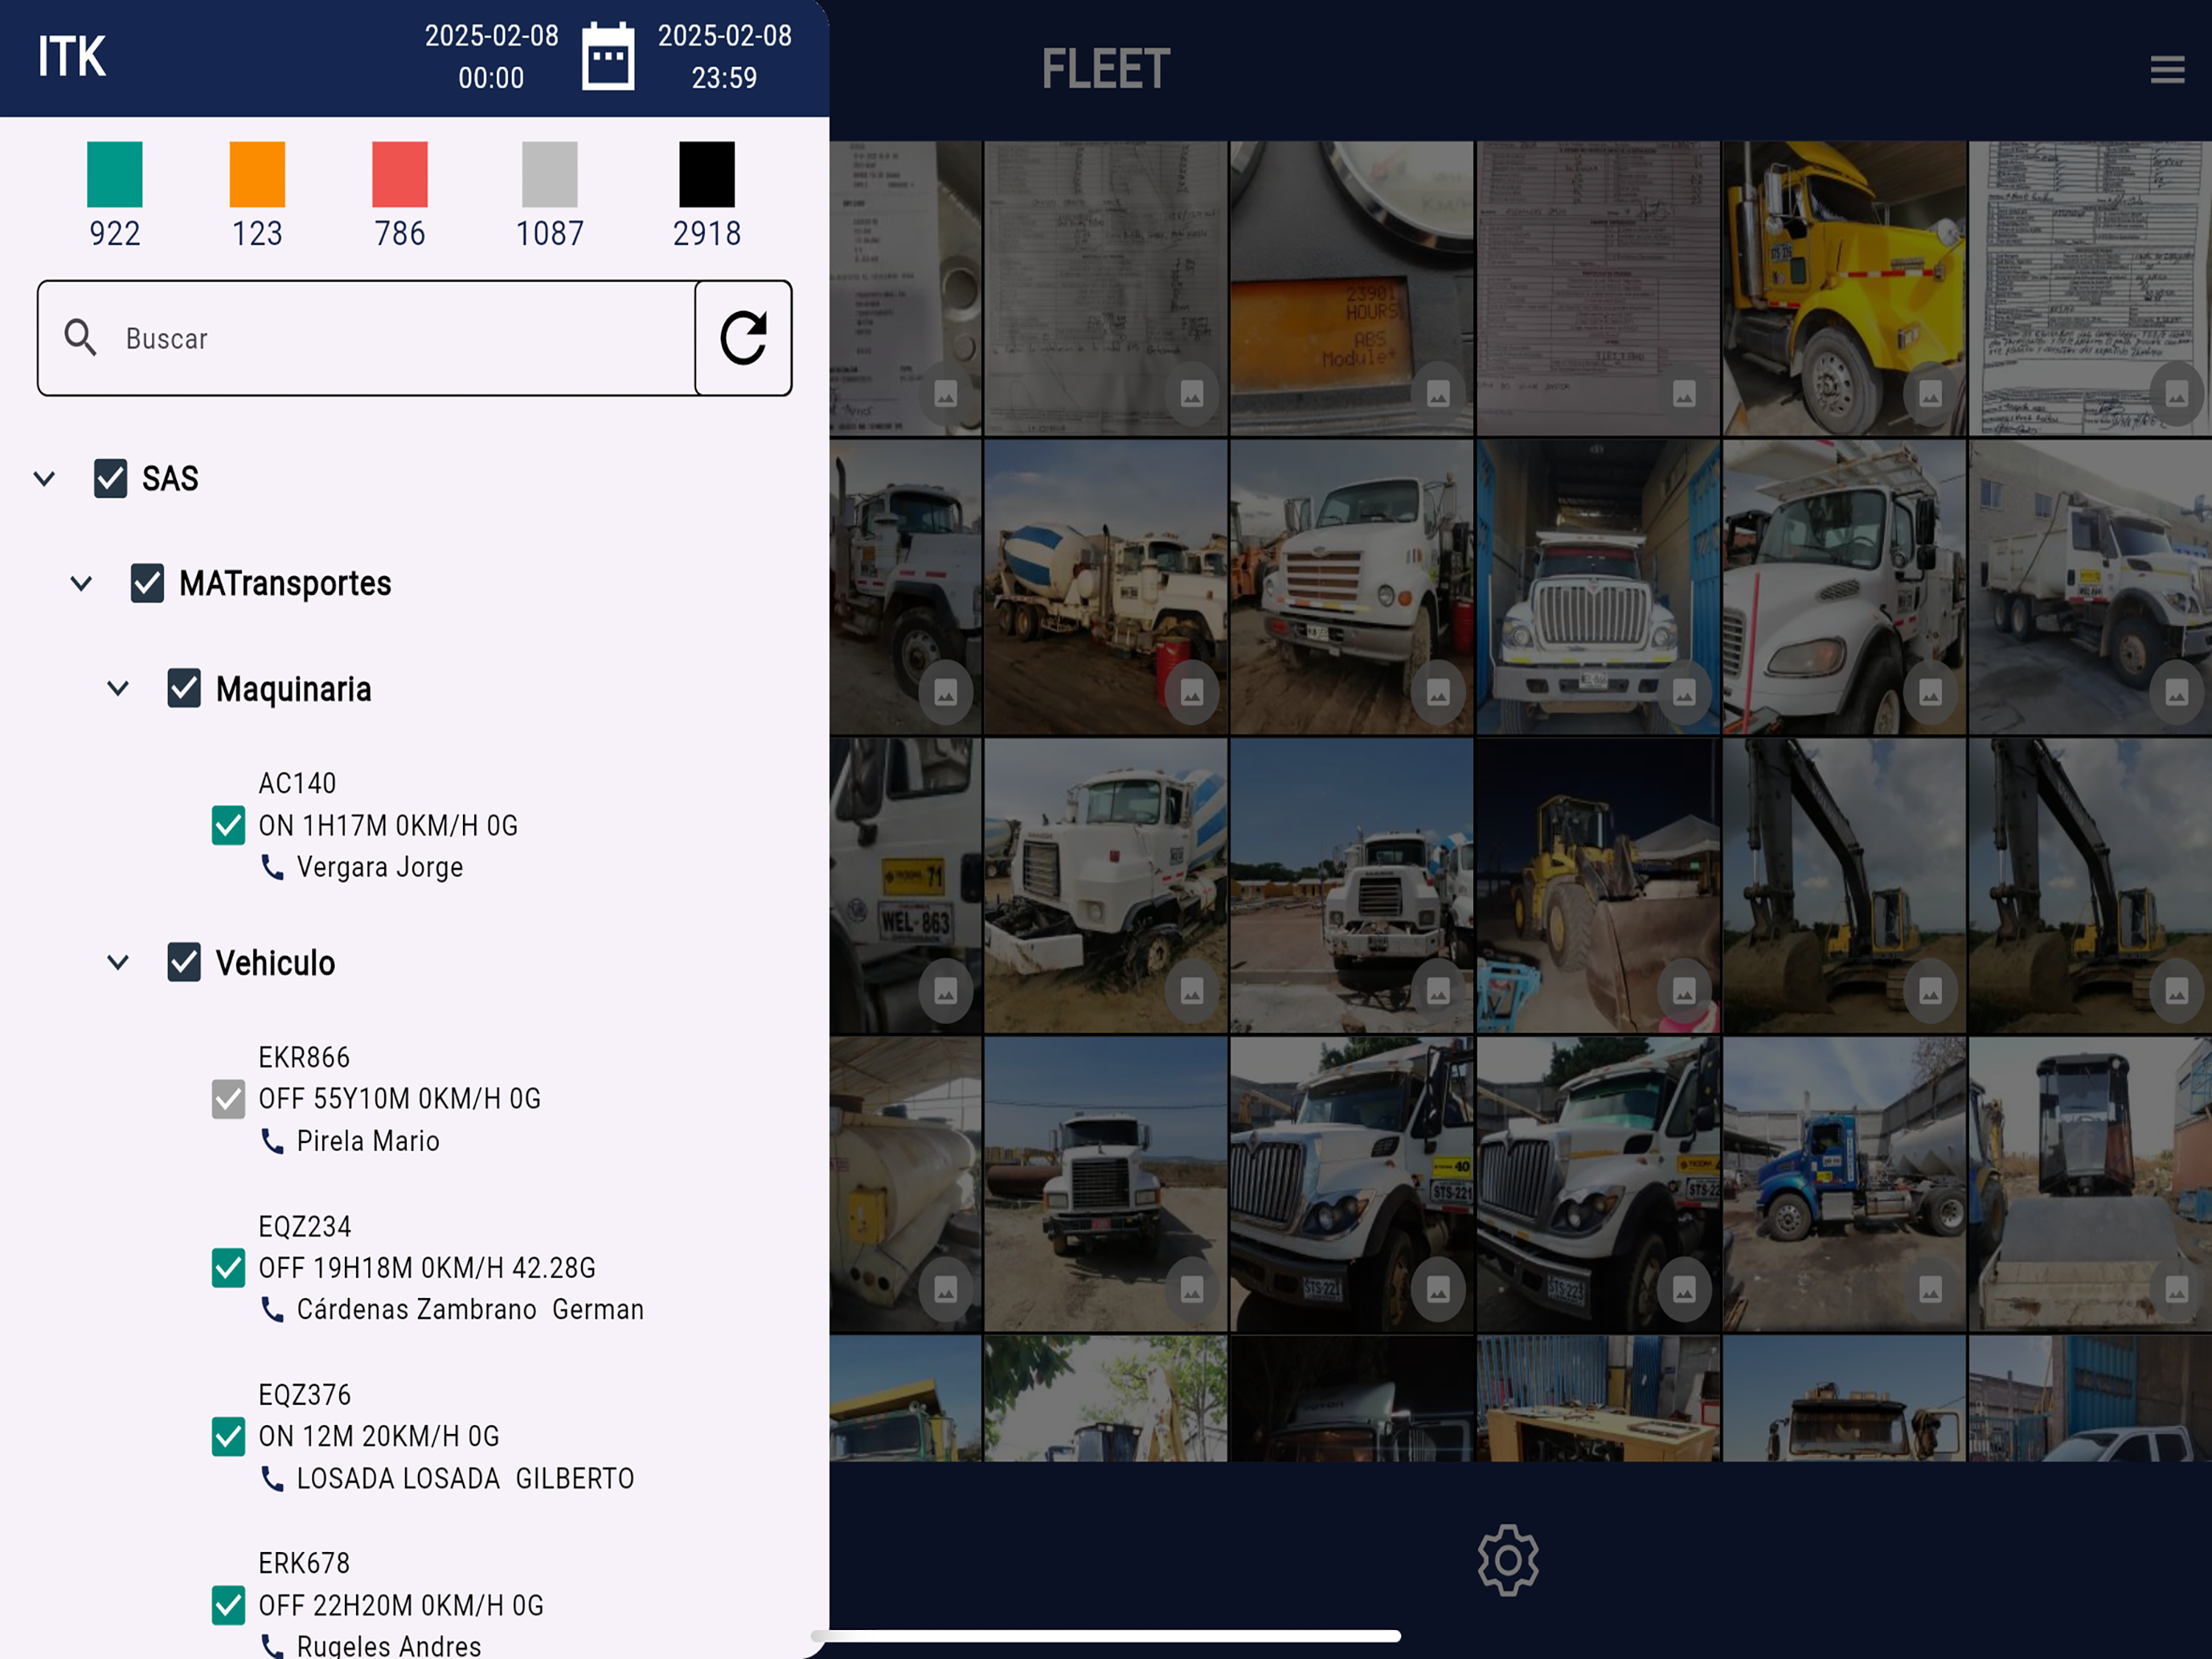Viewport: 2212px width, 1659px height.
Task: Open the hamburger menu in FLEET header
Action: (2167, 69)
